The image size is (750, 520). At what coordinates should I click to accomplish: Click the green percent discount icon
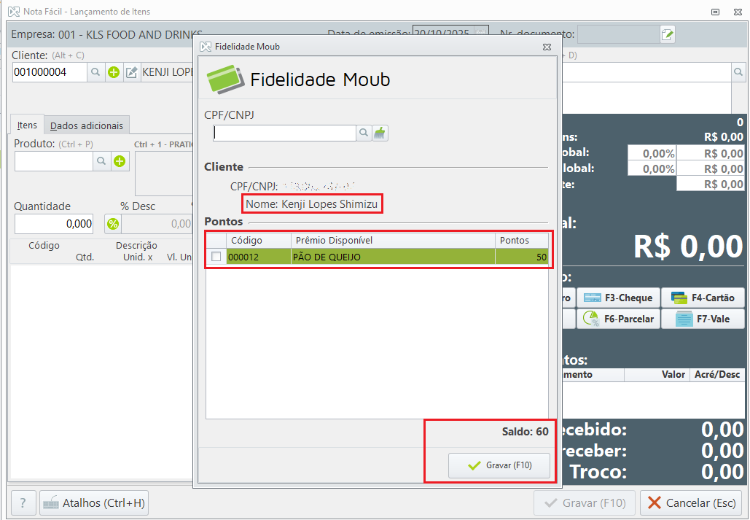pyautogui.click(x=113, y=224)
